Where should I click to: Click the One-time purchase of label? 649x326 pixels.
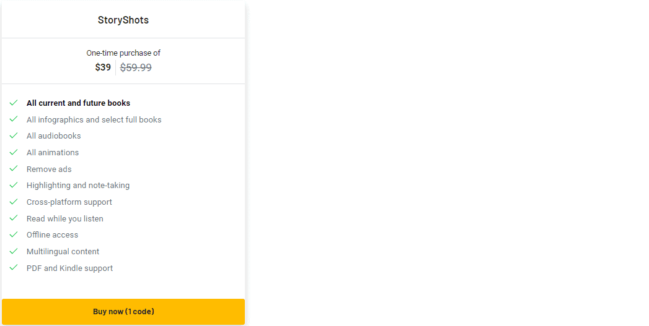click(x=123, y=53)
